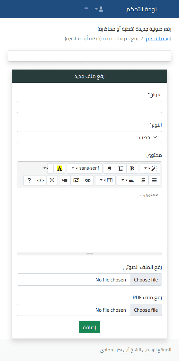The width and height of the screenshot is (179, 361).
Task: Switch to code view with the </> icon
Action: (40, 180)
